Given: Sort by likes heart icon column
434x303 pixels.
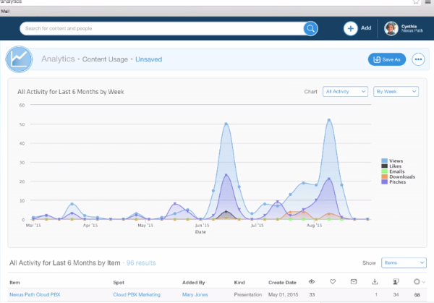Looking at the screenshot, I should [333, 281].
